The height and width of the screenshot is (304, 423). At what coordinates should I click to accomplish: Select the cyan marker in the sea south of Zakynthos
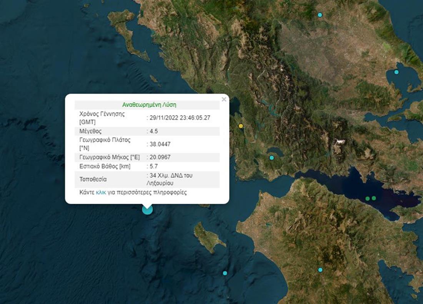pyautogui.click(x=225, y=273)
